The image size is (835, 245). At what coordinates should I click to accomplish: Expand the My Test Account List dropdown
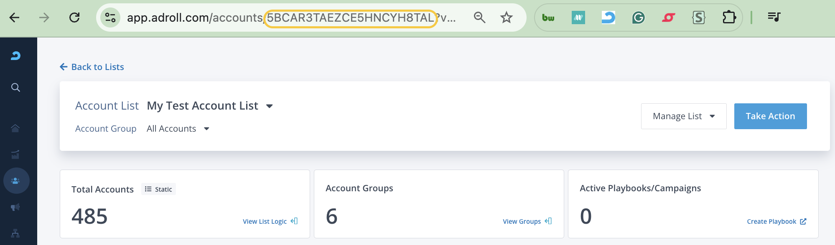point(270,106)
